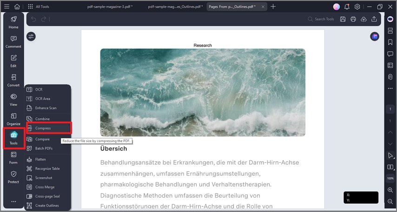The width and height of the screenshot is (397, 212).
Task: Open All Tools grid
Action: tap(38, 6)
